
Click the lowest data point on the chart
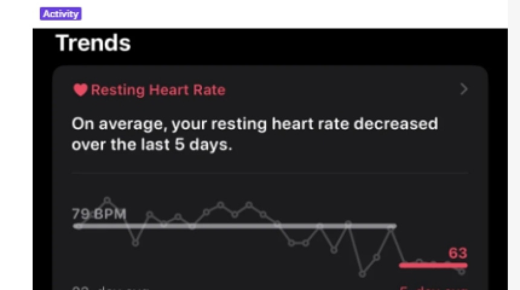362,274
